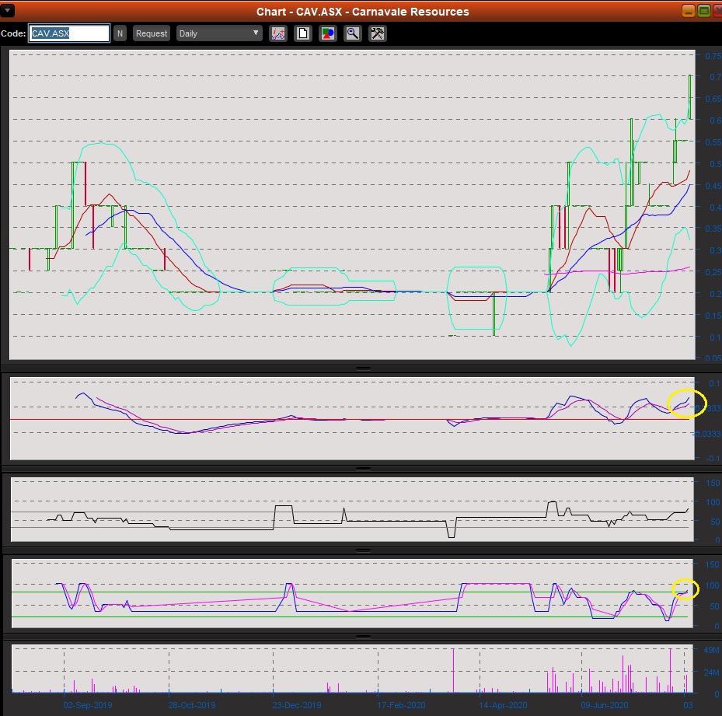Click the splitter handle above the volume panel
Viewport: 722px width, 716px height.
click(363, 636)
